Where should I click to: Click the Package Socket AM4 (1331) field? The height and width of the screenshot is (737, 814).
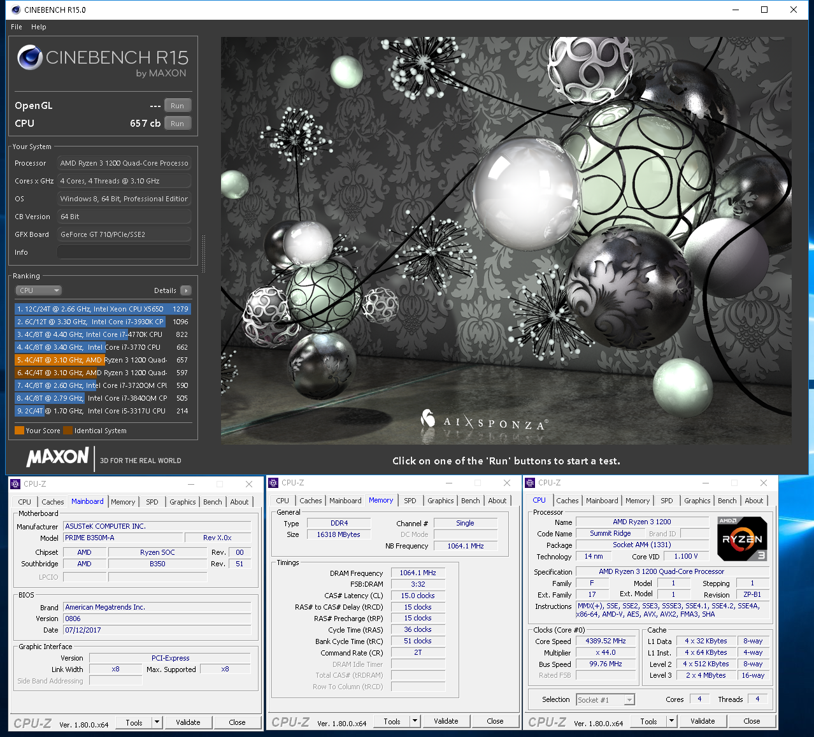coord(642,545)
